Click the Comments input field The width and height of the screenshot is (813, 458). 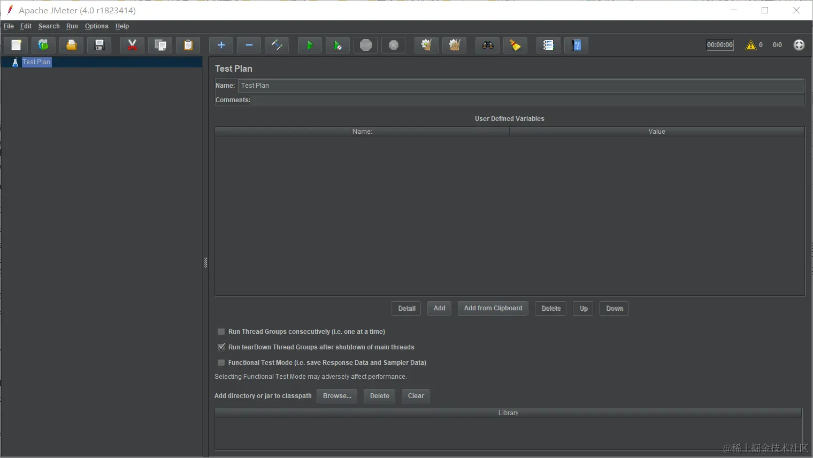point(528,100)
